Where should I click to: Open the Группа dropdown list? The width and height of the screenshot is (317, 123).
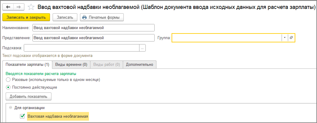tap(285, 38)
